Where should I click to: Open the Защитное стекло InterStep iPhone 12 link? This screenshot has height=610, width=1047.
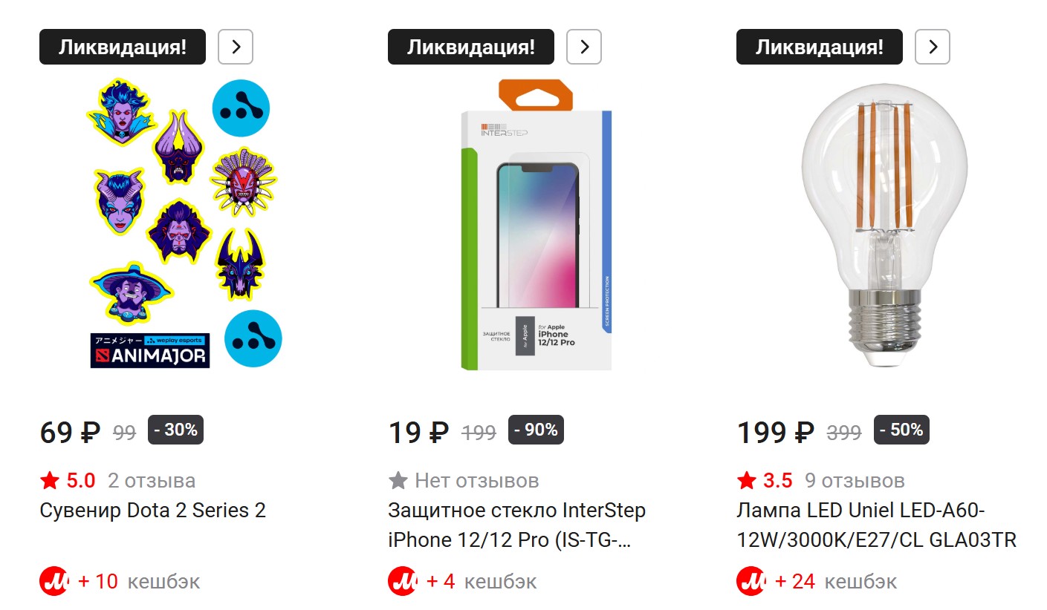click(516, 525)
